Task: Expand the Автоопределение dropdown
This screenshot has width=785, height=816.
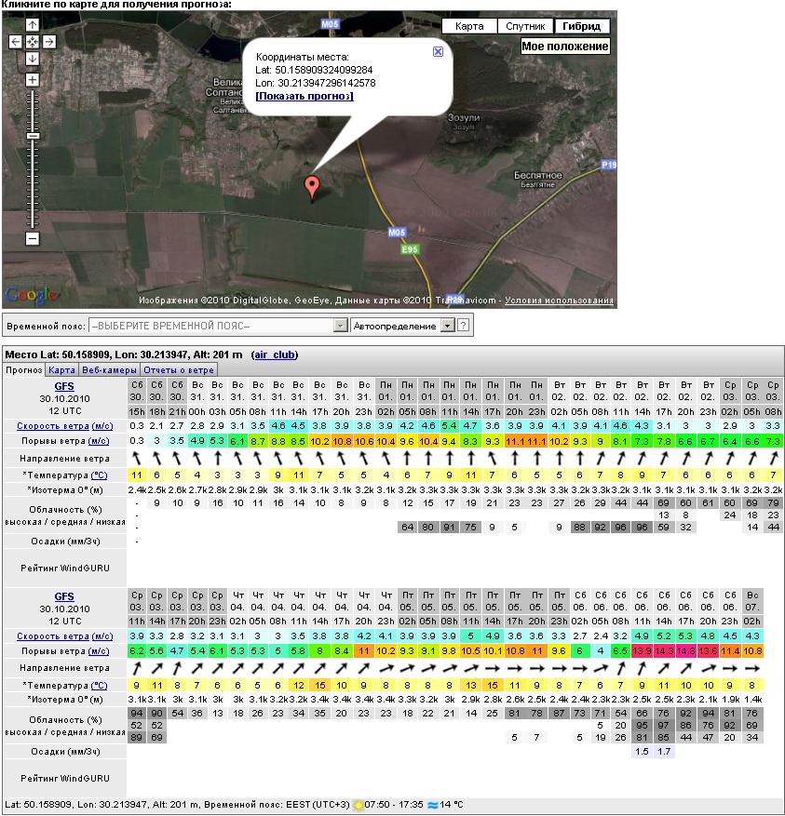Action: (x=447, y=327)
